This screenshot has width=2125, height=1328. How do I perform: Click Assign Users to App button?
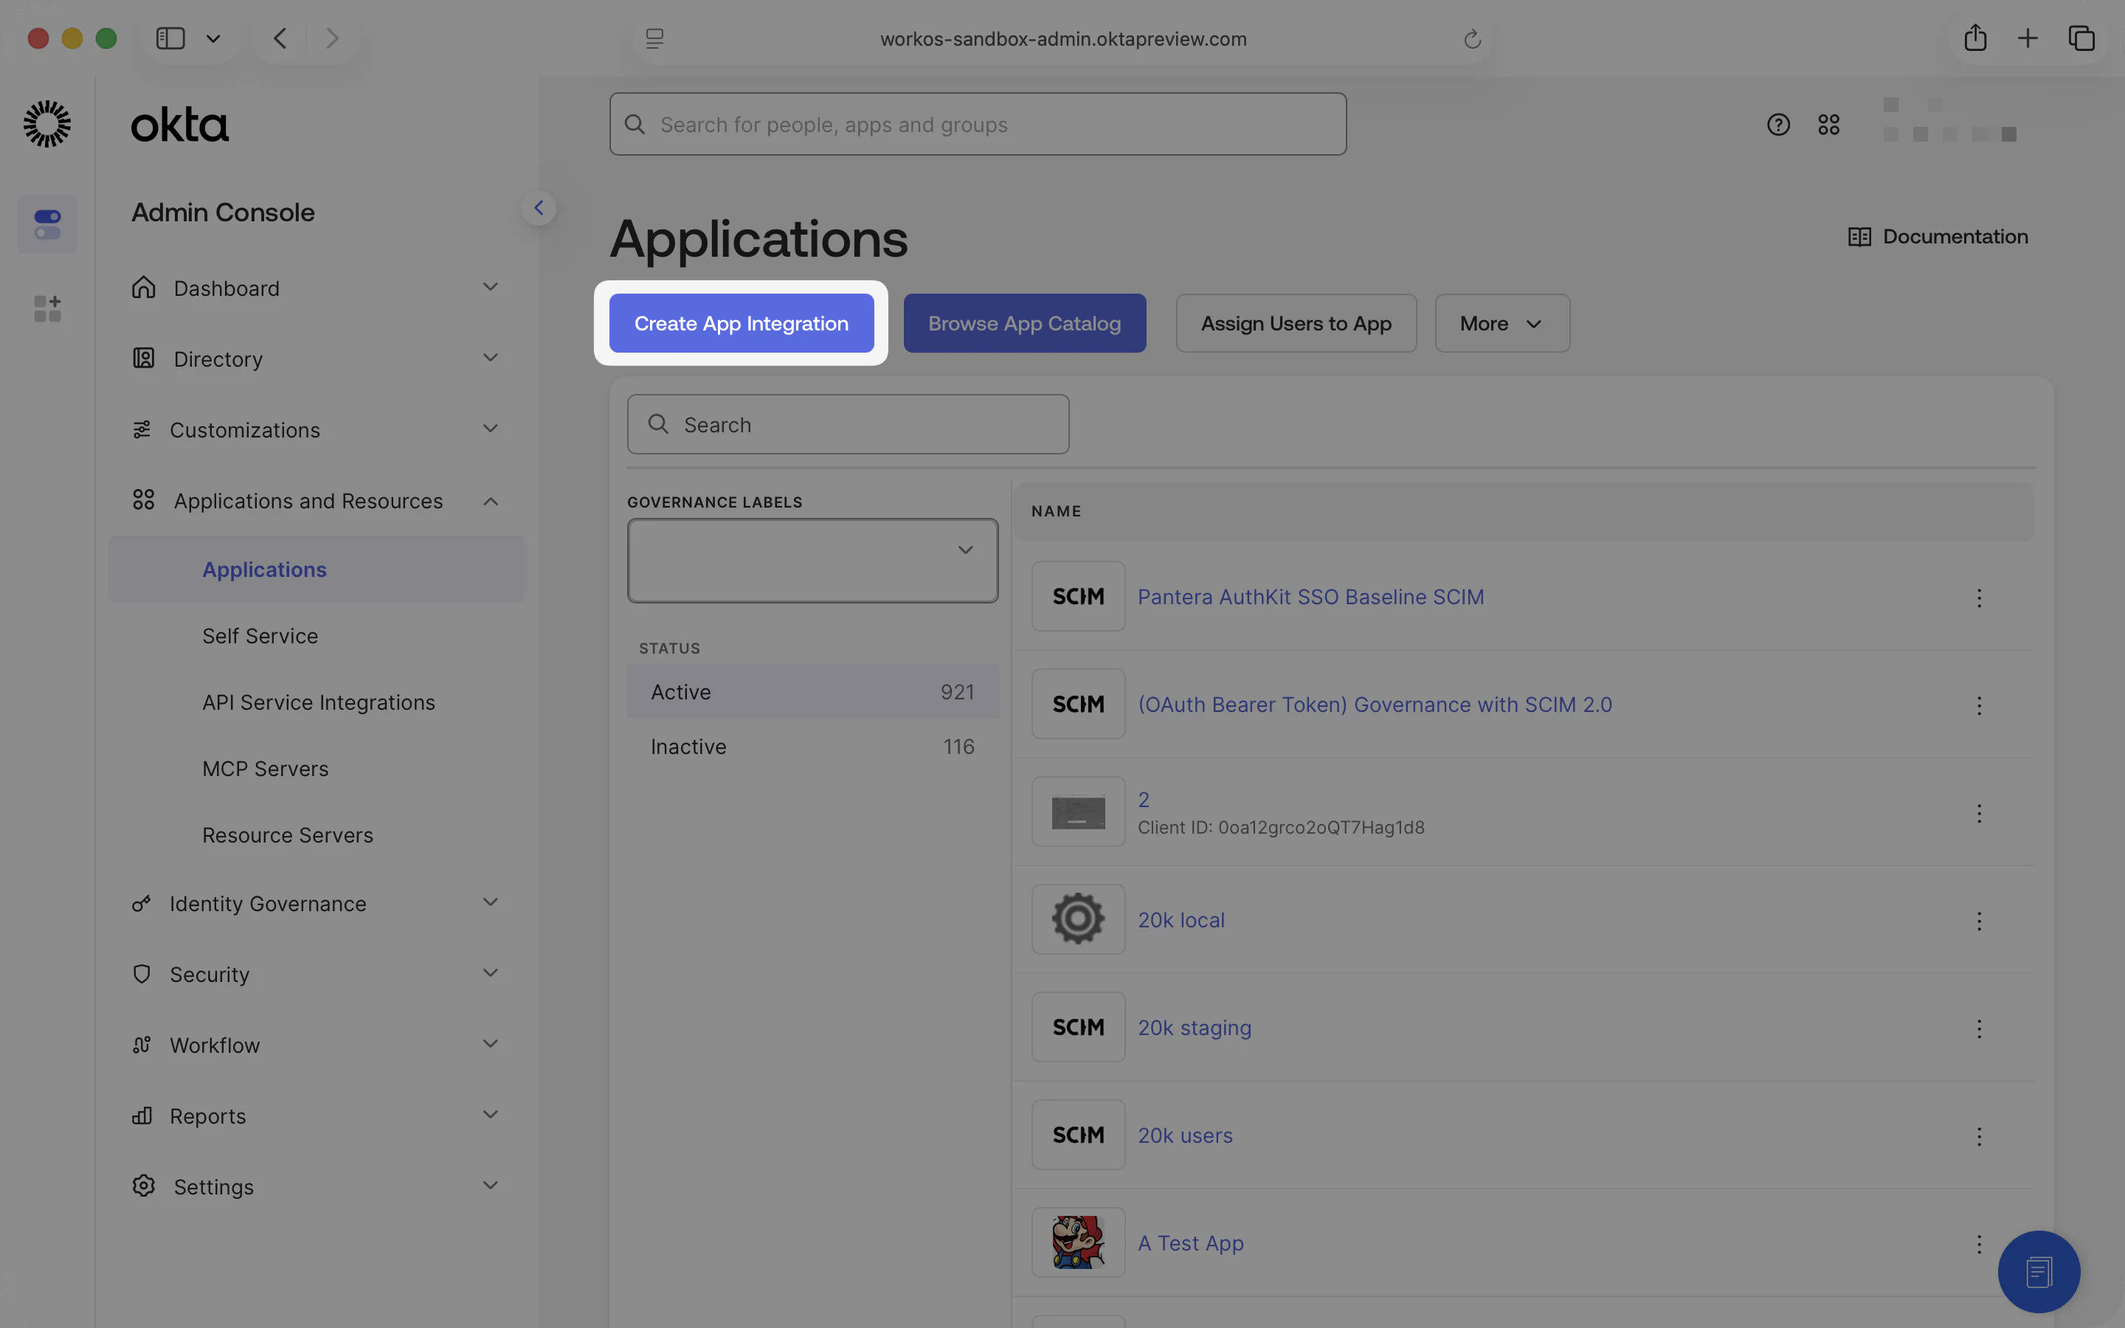1296,323
